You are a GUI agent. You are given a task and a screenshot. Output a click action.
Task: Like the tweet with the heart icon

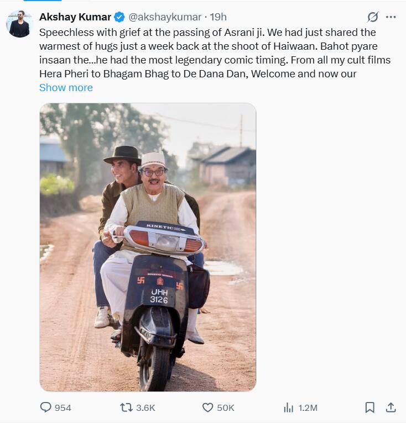[x=207, y=408]
